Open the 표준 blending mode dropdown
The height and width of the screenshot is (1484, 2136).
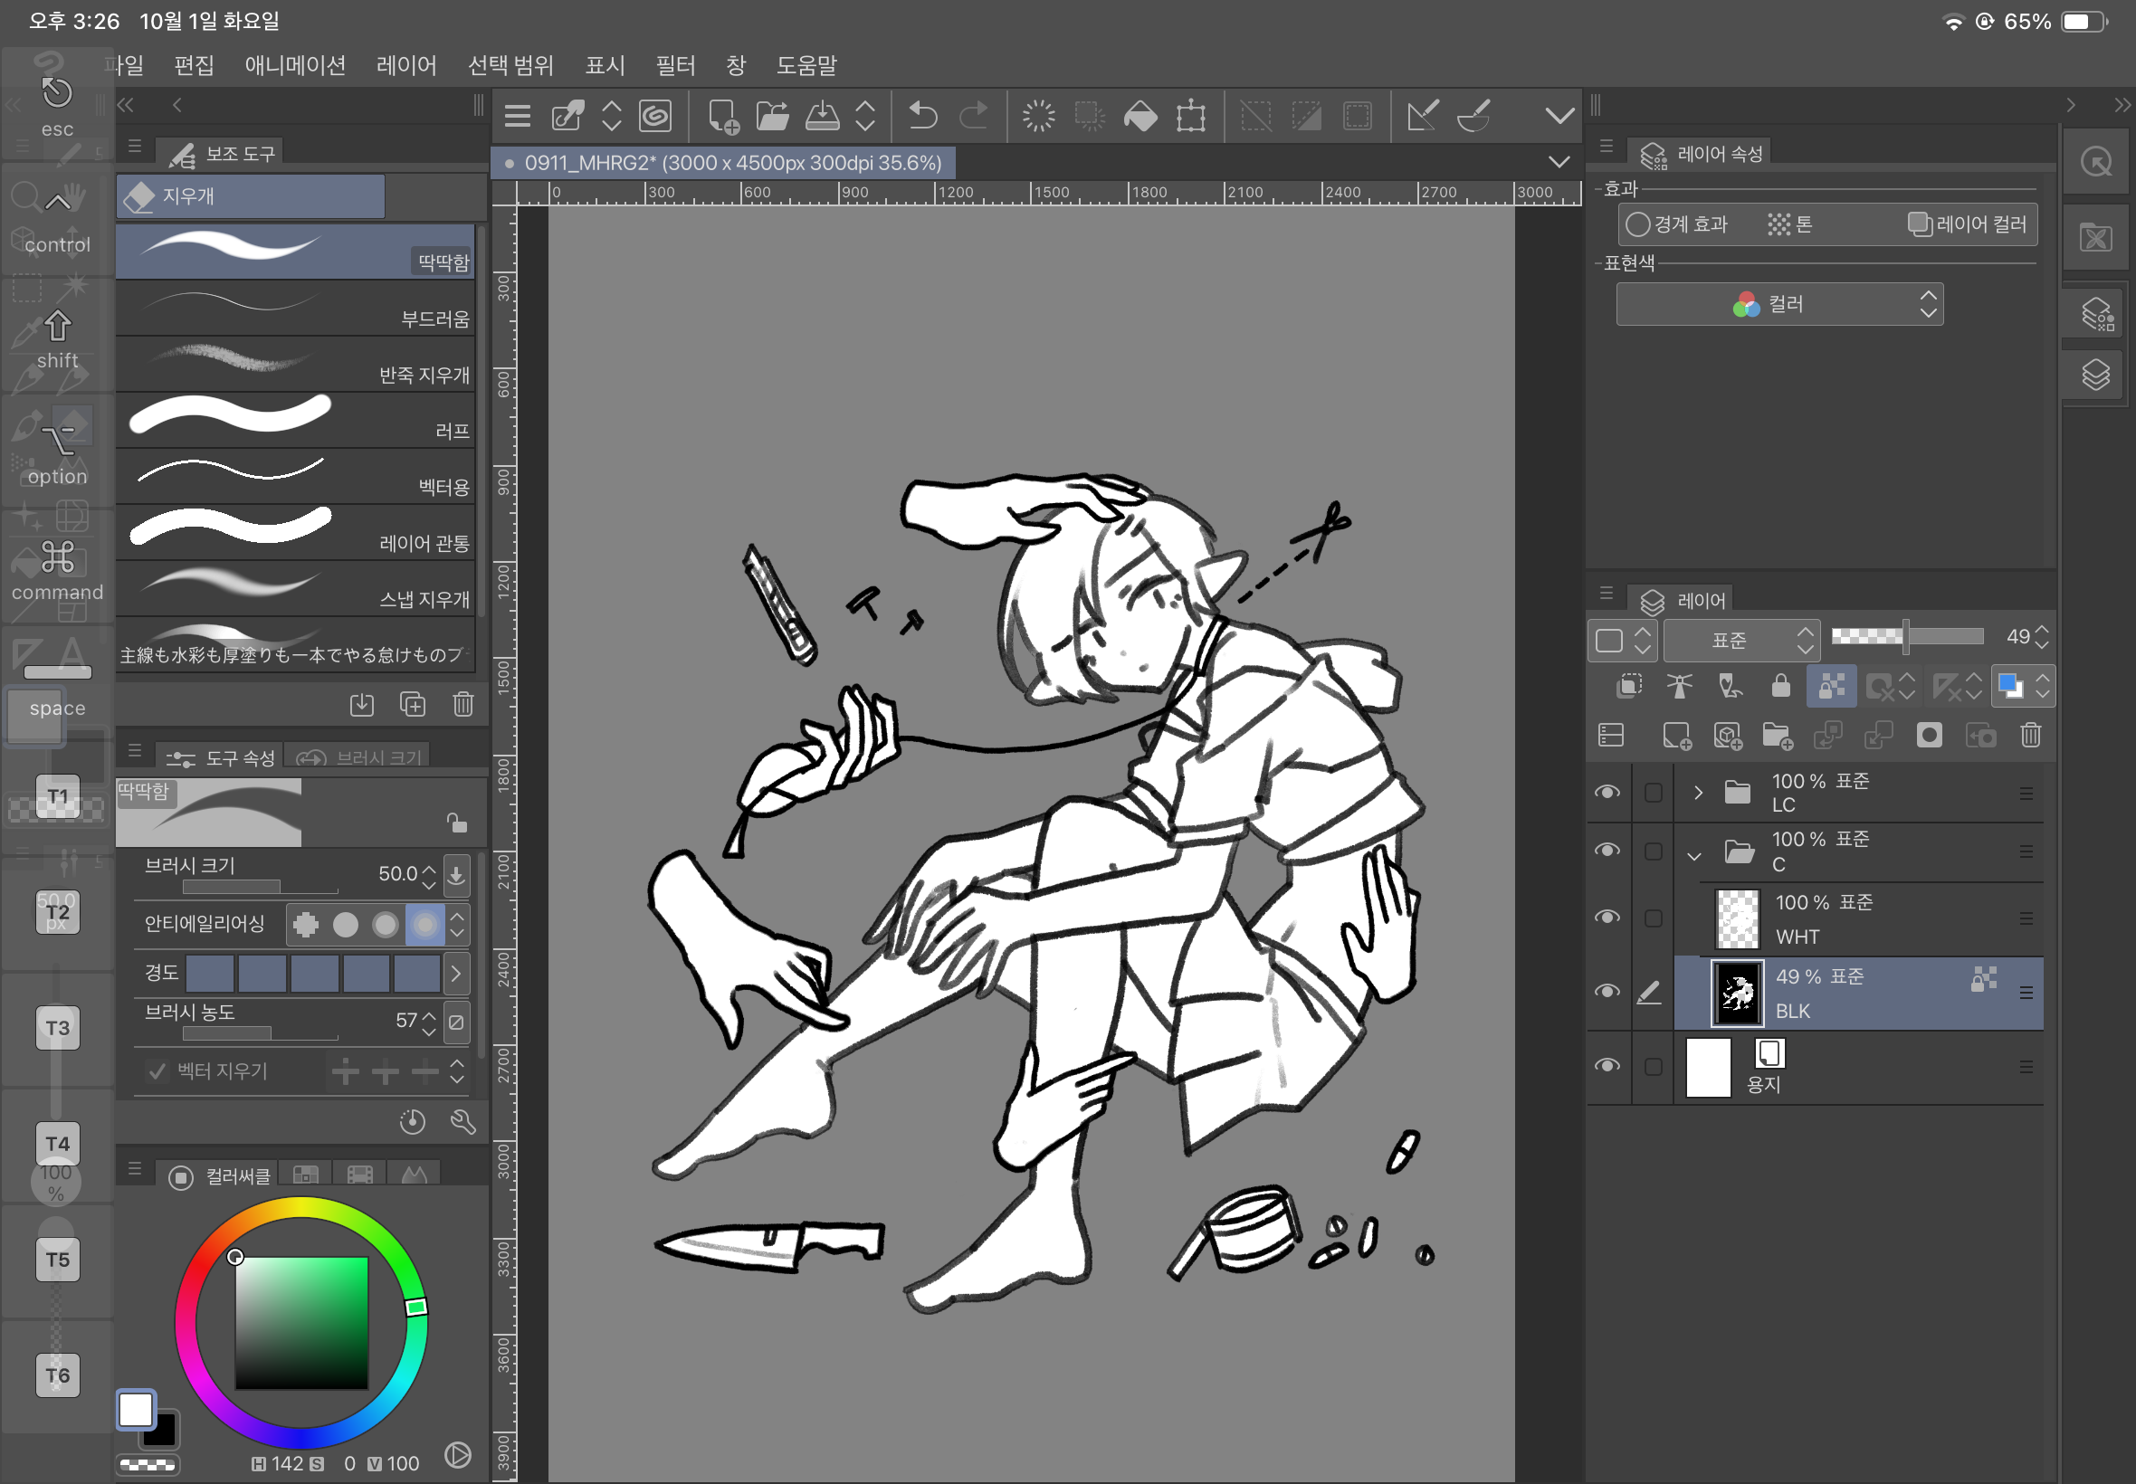click(x=1740, y=640)
